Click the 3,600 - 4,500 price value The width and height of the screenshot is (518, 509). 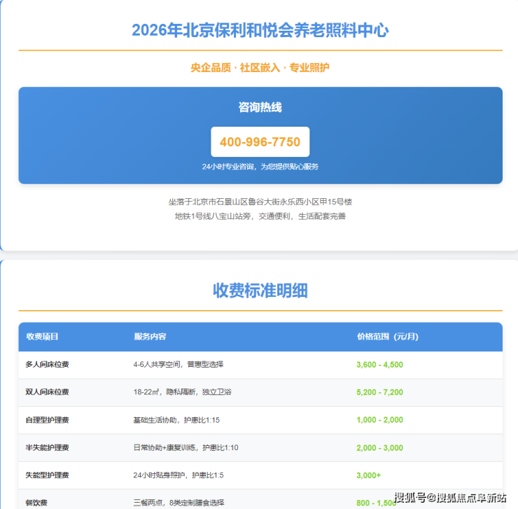coord(379,365)
